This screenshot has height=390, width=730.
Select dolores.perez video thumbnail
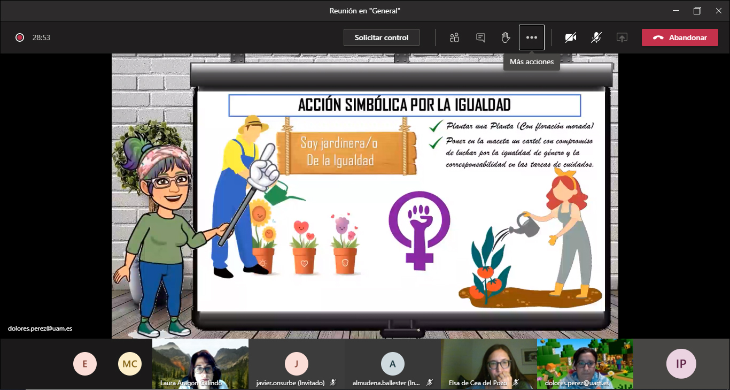coord(585,363)
